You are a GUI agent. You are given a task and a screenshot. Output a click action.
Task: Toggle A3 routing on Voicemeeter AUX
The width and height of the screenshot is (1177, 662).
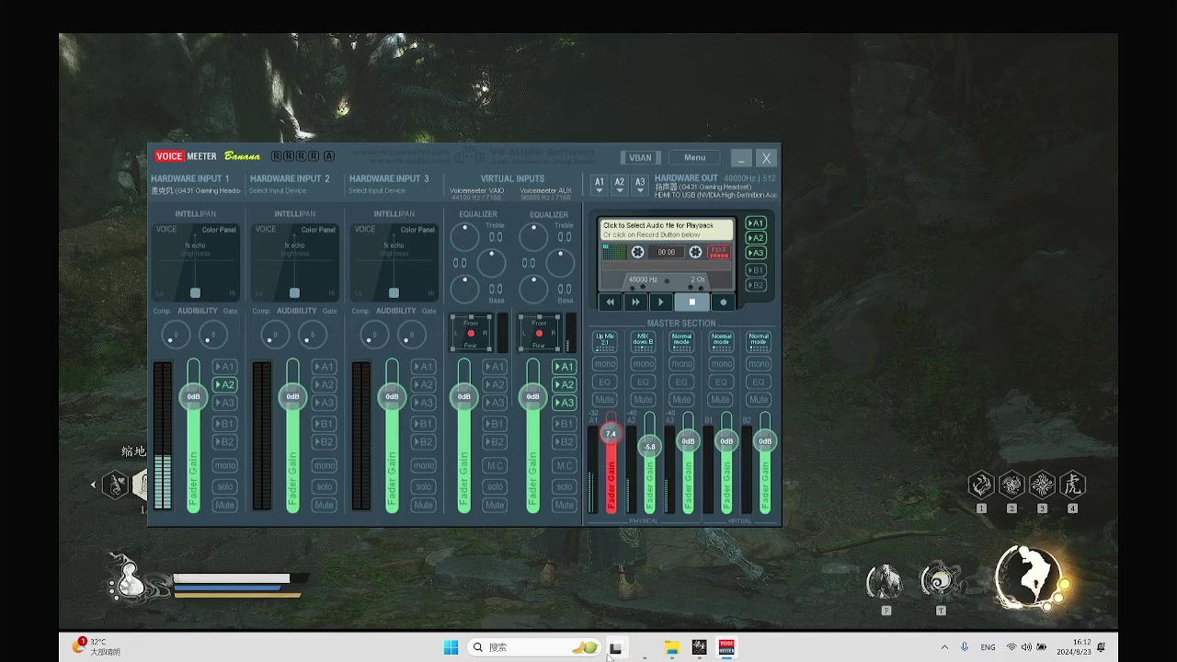pyautogui.click(x=564, y=403)
